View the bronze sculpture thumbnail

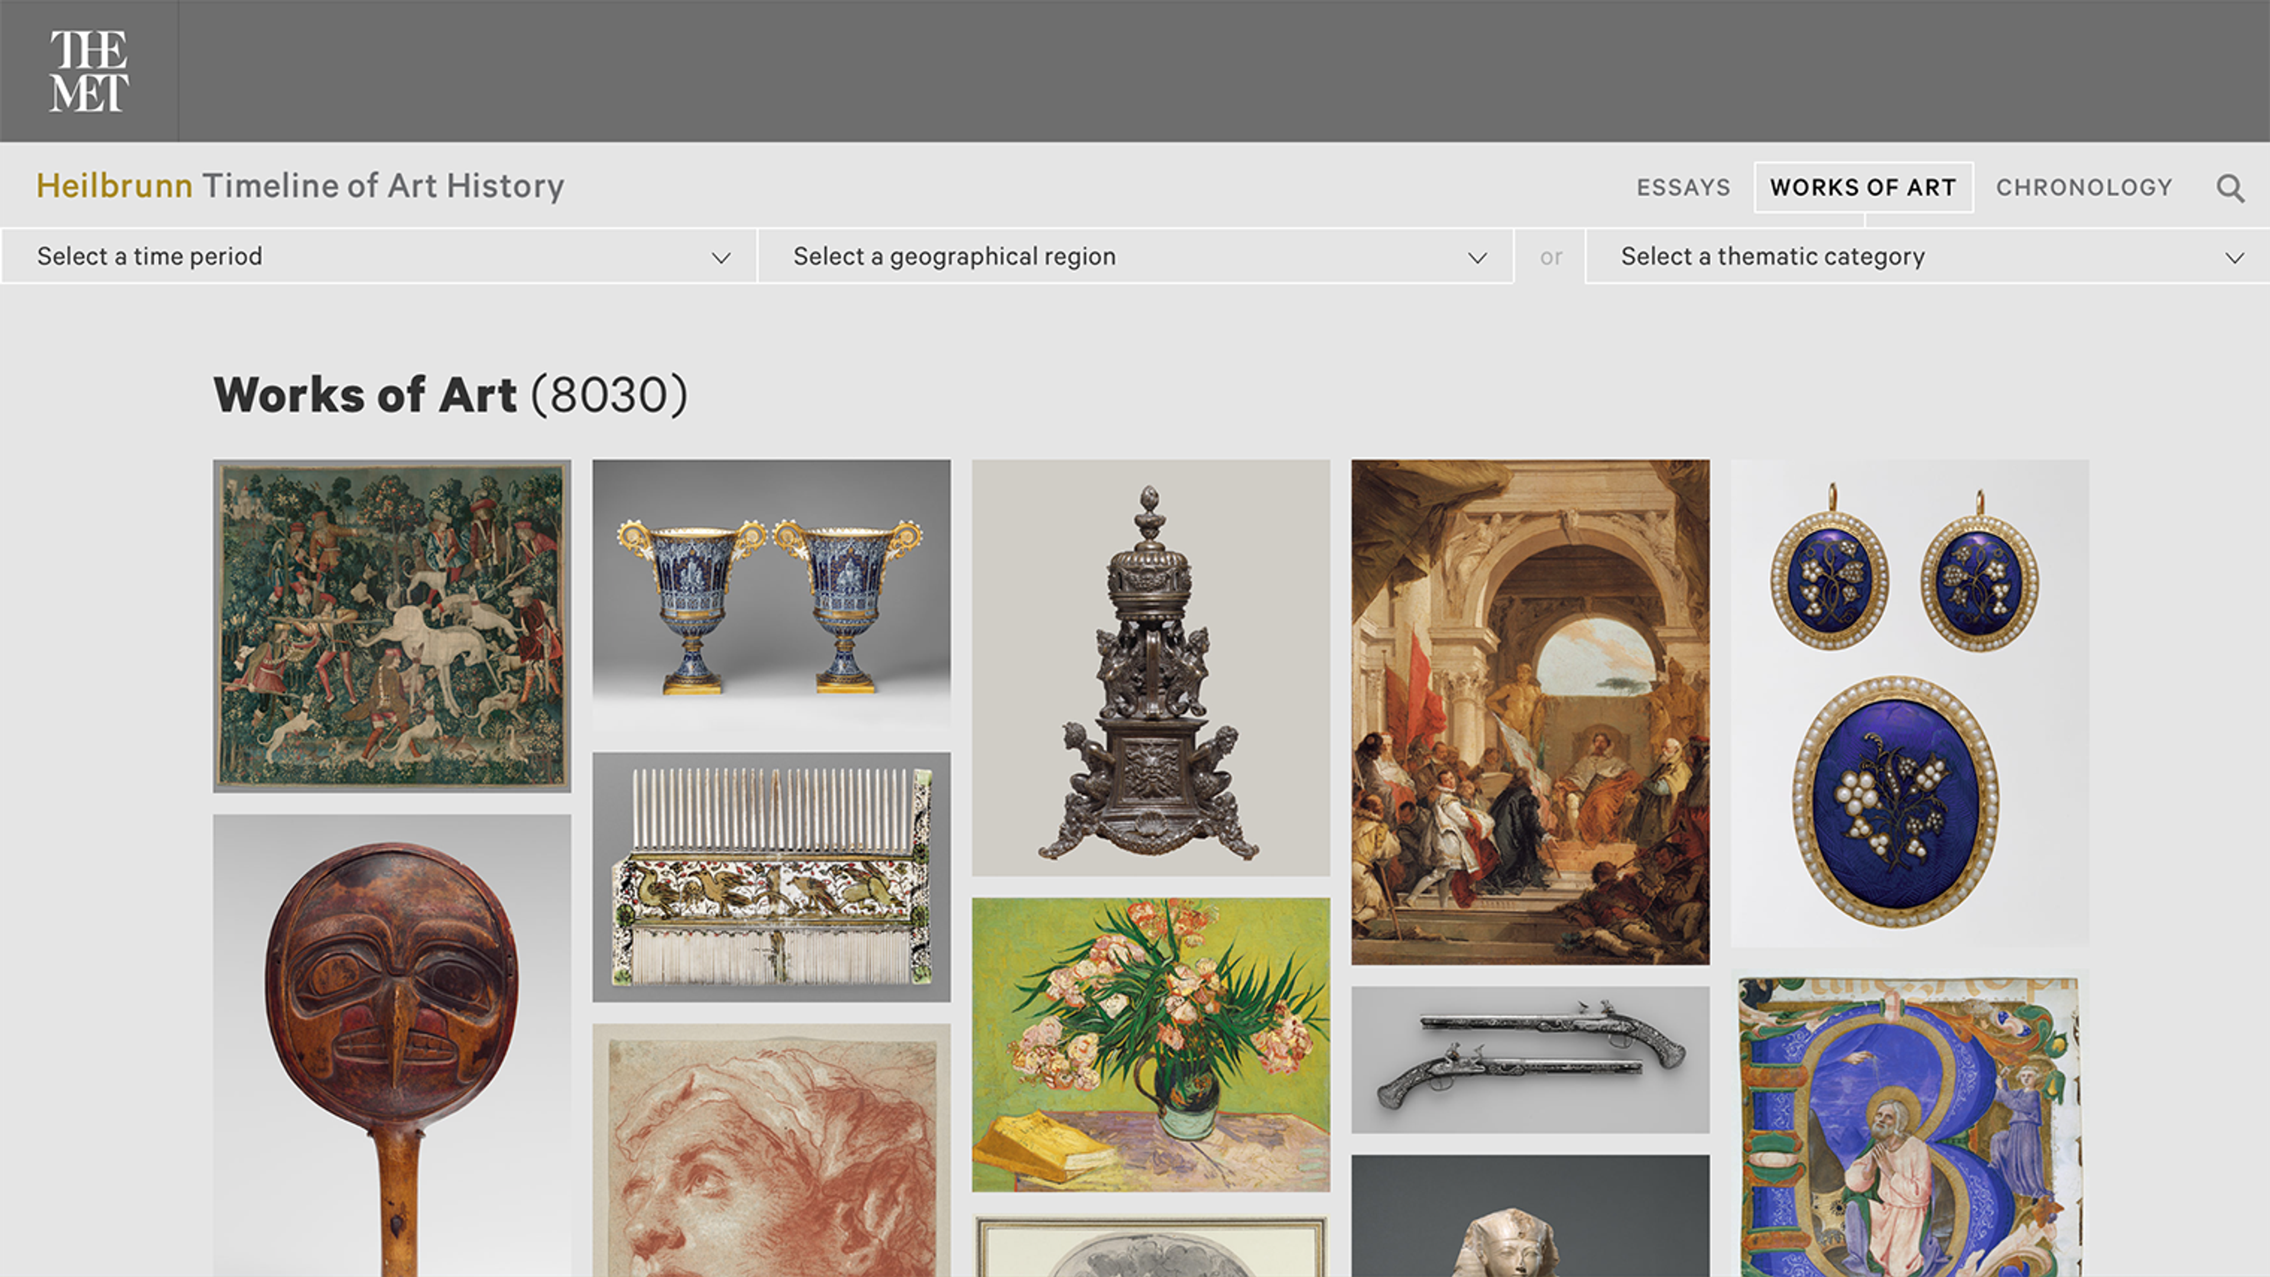coord(1150,667)
